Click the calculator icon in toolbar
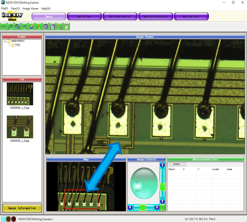 click(66, 27)
